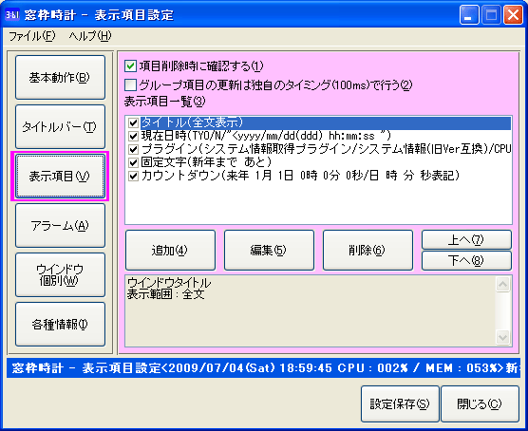This screenshot has width=528, height=431.
Task: Switch to 基本動作(B) settings page
Action: [60, 78]
